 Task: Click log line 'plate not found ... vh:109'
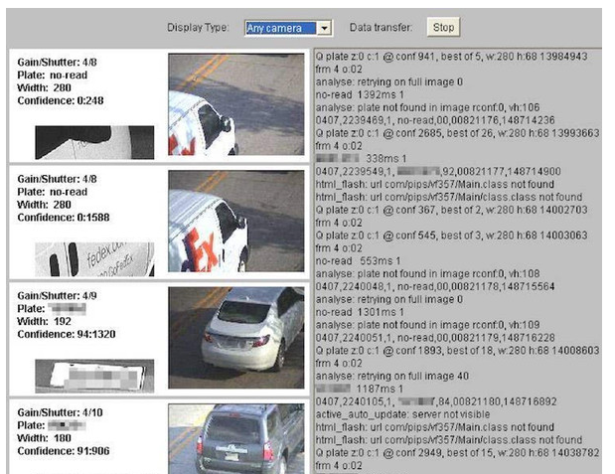(427, 325)
